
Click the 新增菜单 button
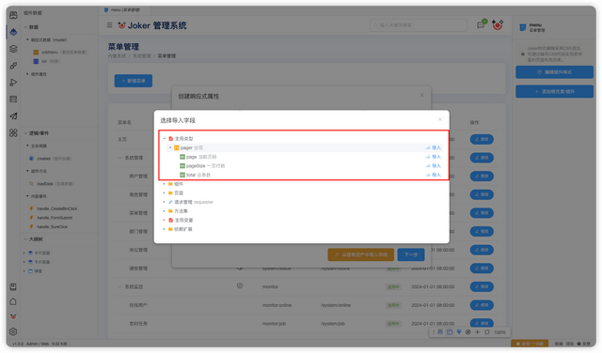pos(134,81)
